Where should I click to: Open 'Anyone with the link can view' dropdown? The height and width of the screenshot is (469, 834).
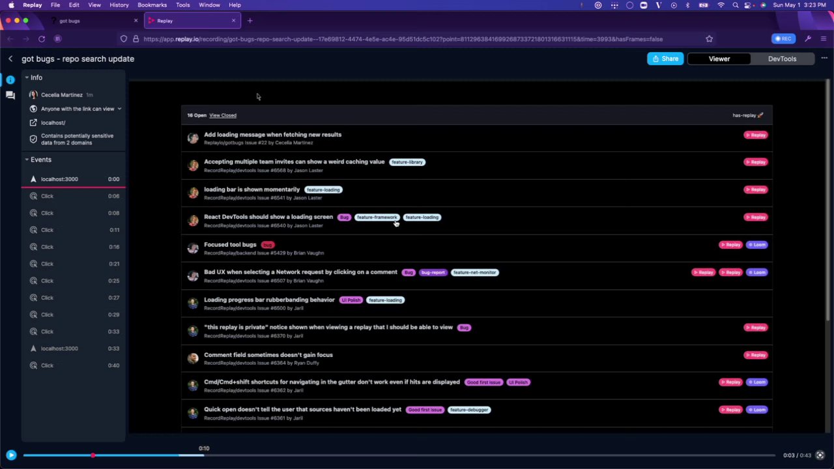(81, 109)
